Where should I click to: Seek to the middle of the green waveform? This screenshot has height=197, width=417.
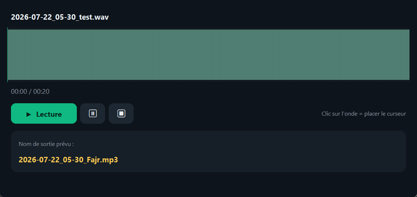[209, 55]
